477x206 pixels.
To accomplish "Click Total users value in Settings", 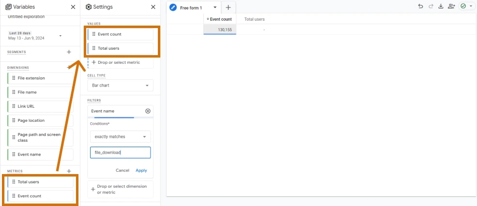I will tap(120, 48).
